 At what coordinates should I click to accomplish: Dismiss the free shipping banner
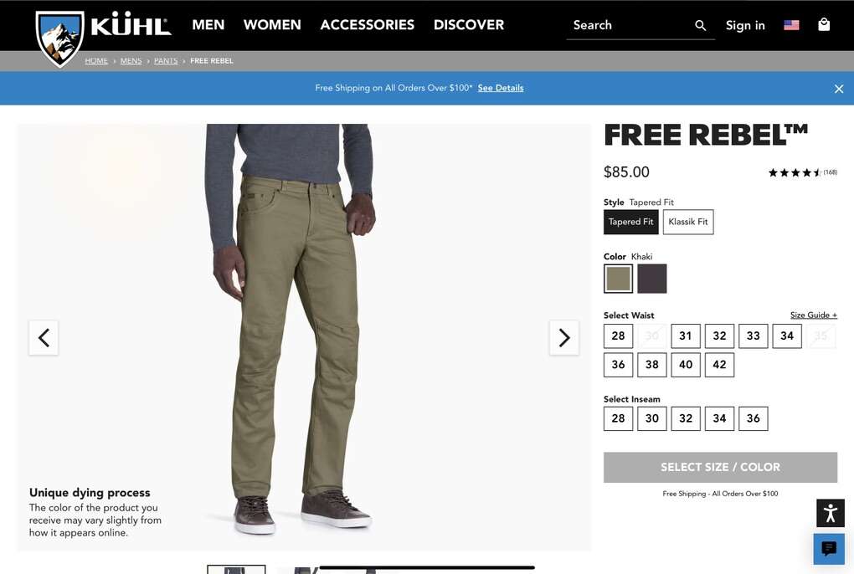coord(839,89)
